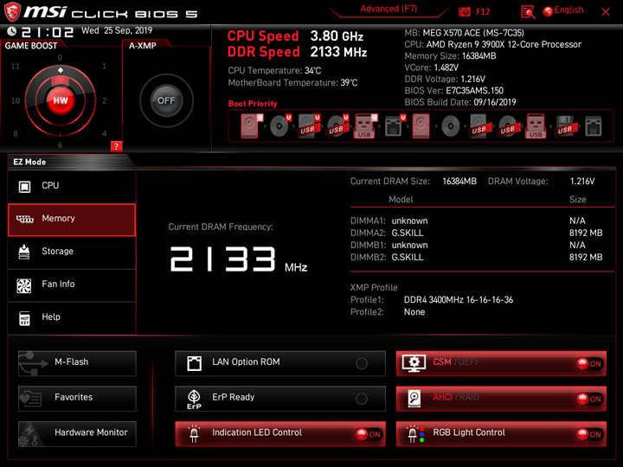The image size is (623, 467).
Task: Click the MSI dragon shield logo
Action: [12, 11]
